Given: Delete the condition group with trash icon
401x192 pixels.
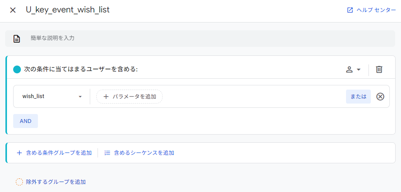Looking at the screenshot, I should [x=379, y=69].
